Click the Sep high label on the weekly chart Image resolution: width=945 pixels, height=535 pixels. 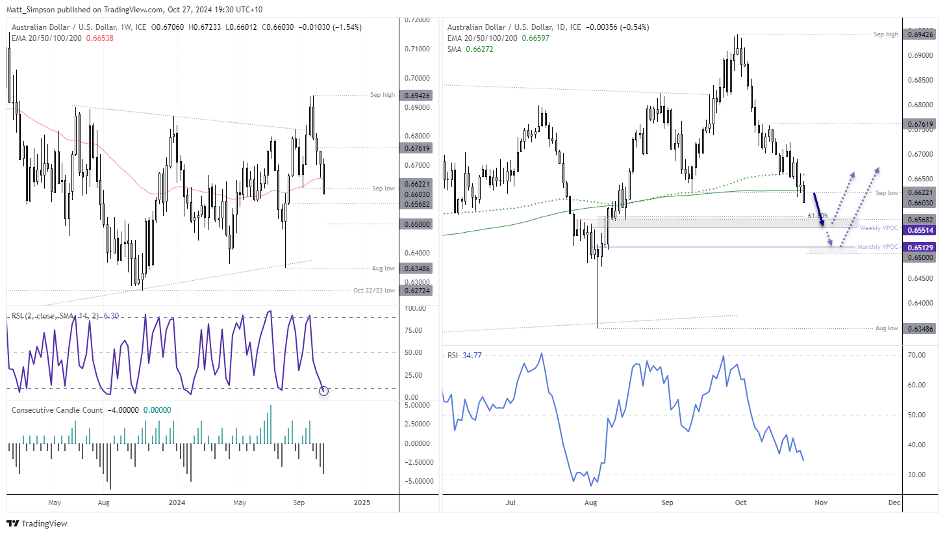[381, 95]
